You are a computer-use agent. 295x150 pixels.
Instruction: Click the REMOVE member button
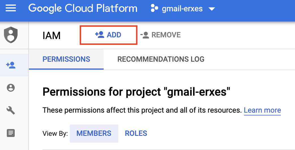161,35
